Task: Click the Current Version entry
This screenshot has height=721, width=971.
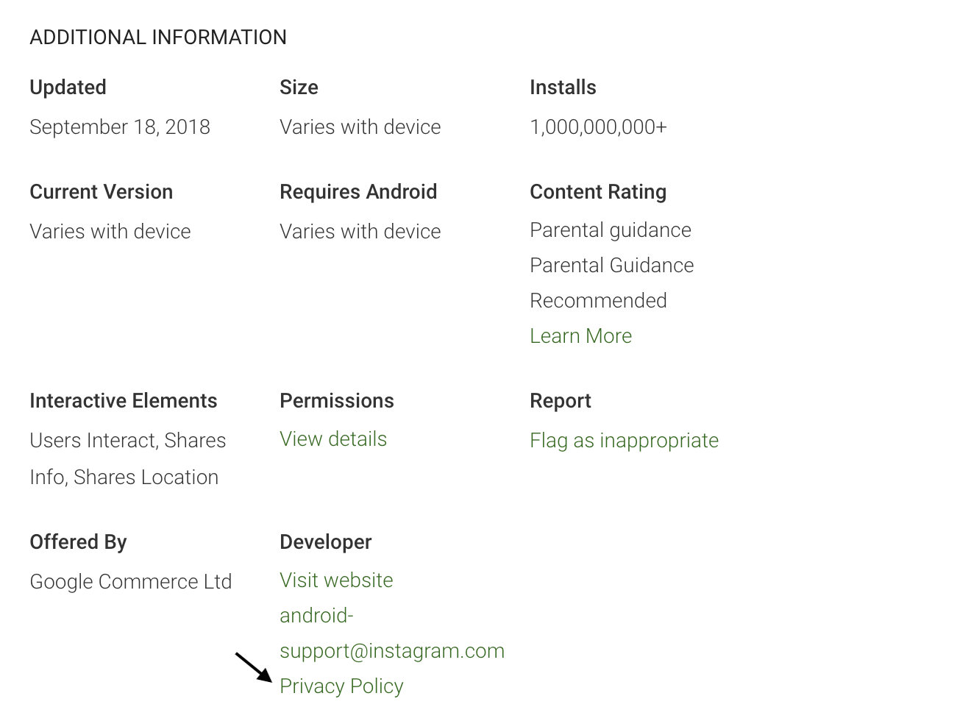Action: click(x=110, y=231)
